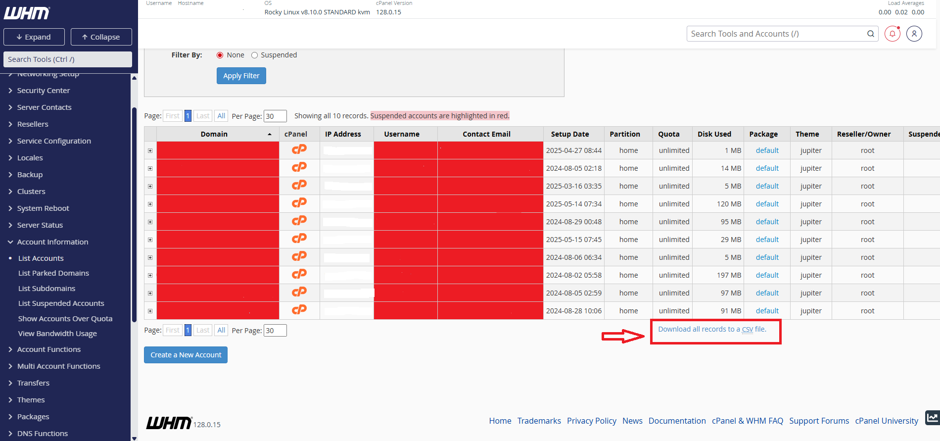This screenshot has height=441, width=940.
Task: Open cPanel icon for 2025-05-14 07:34 account
Action: click(x=299, y=203)
